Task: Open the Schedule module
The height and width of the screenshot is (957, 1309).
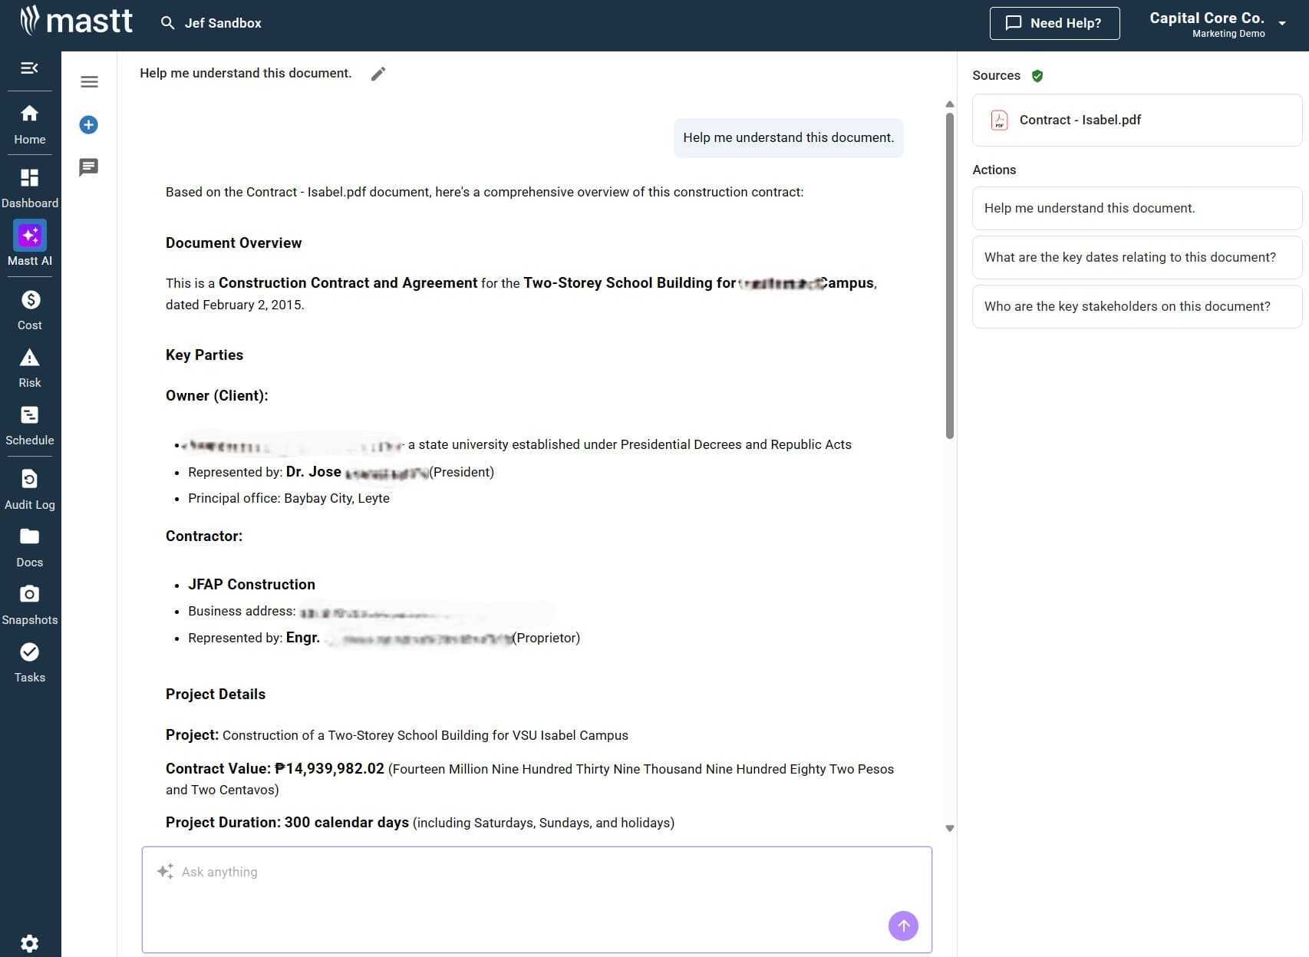Action: pyautogui.click(x=30, y=424)
